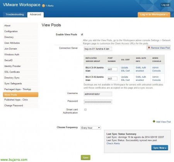Open Admin Console for BUJ-CS-02
Image resolution: width=174 pixels, height=162 pixels.
(x=156, y=78)
